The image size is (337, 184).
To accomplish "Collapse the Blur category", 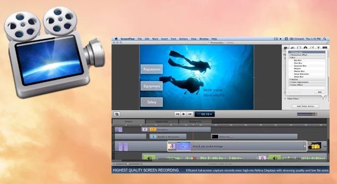I will pos(290,58).
